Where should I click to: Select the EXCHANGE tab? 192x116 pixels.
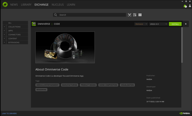coord(41,5)
